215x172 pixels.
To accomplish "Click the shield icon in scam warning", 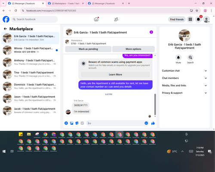I will 83,63.
